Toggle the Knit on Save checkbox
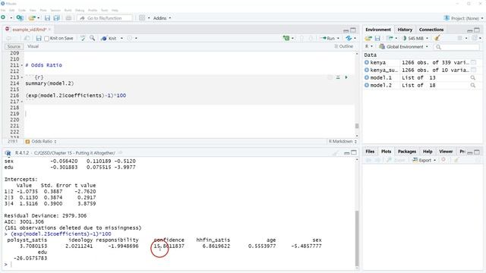 (47, 39)
